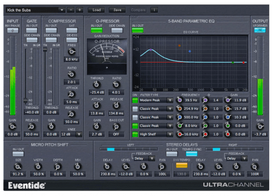Click the Micro Pitch Shift Size knob
This screenshot has height=196, width=273.
(x=18, y=167)
